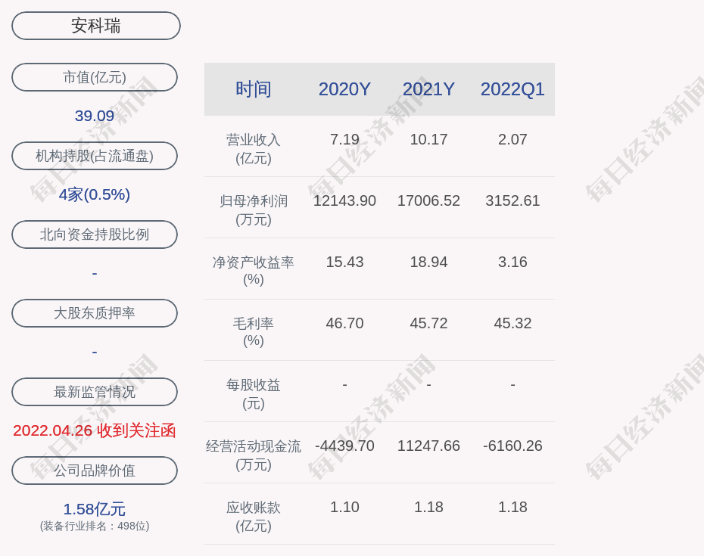Select the 最新监管情况 pill

coord(95,392)
